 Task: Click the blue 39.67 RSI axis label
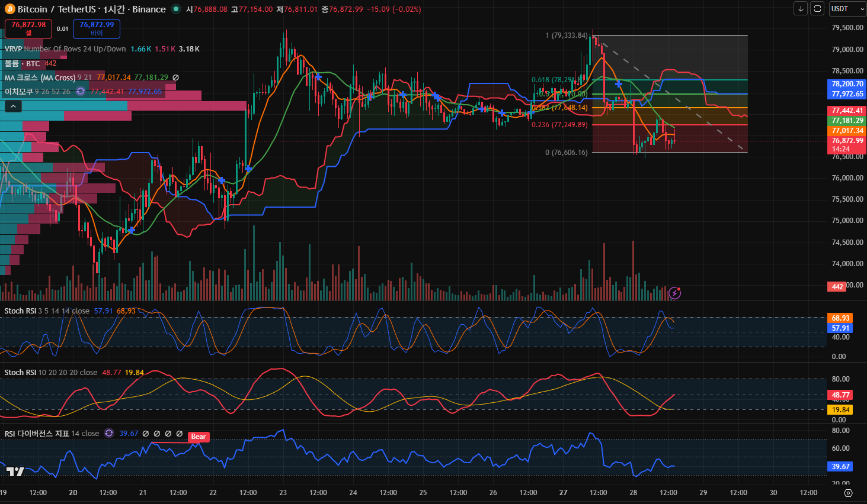(840, 467)
